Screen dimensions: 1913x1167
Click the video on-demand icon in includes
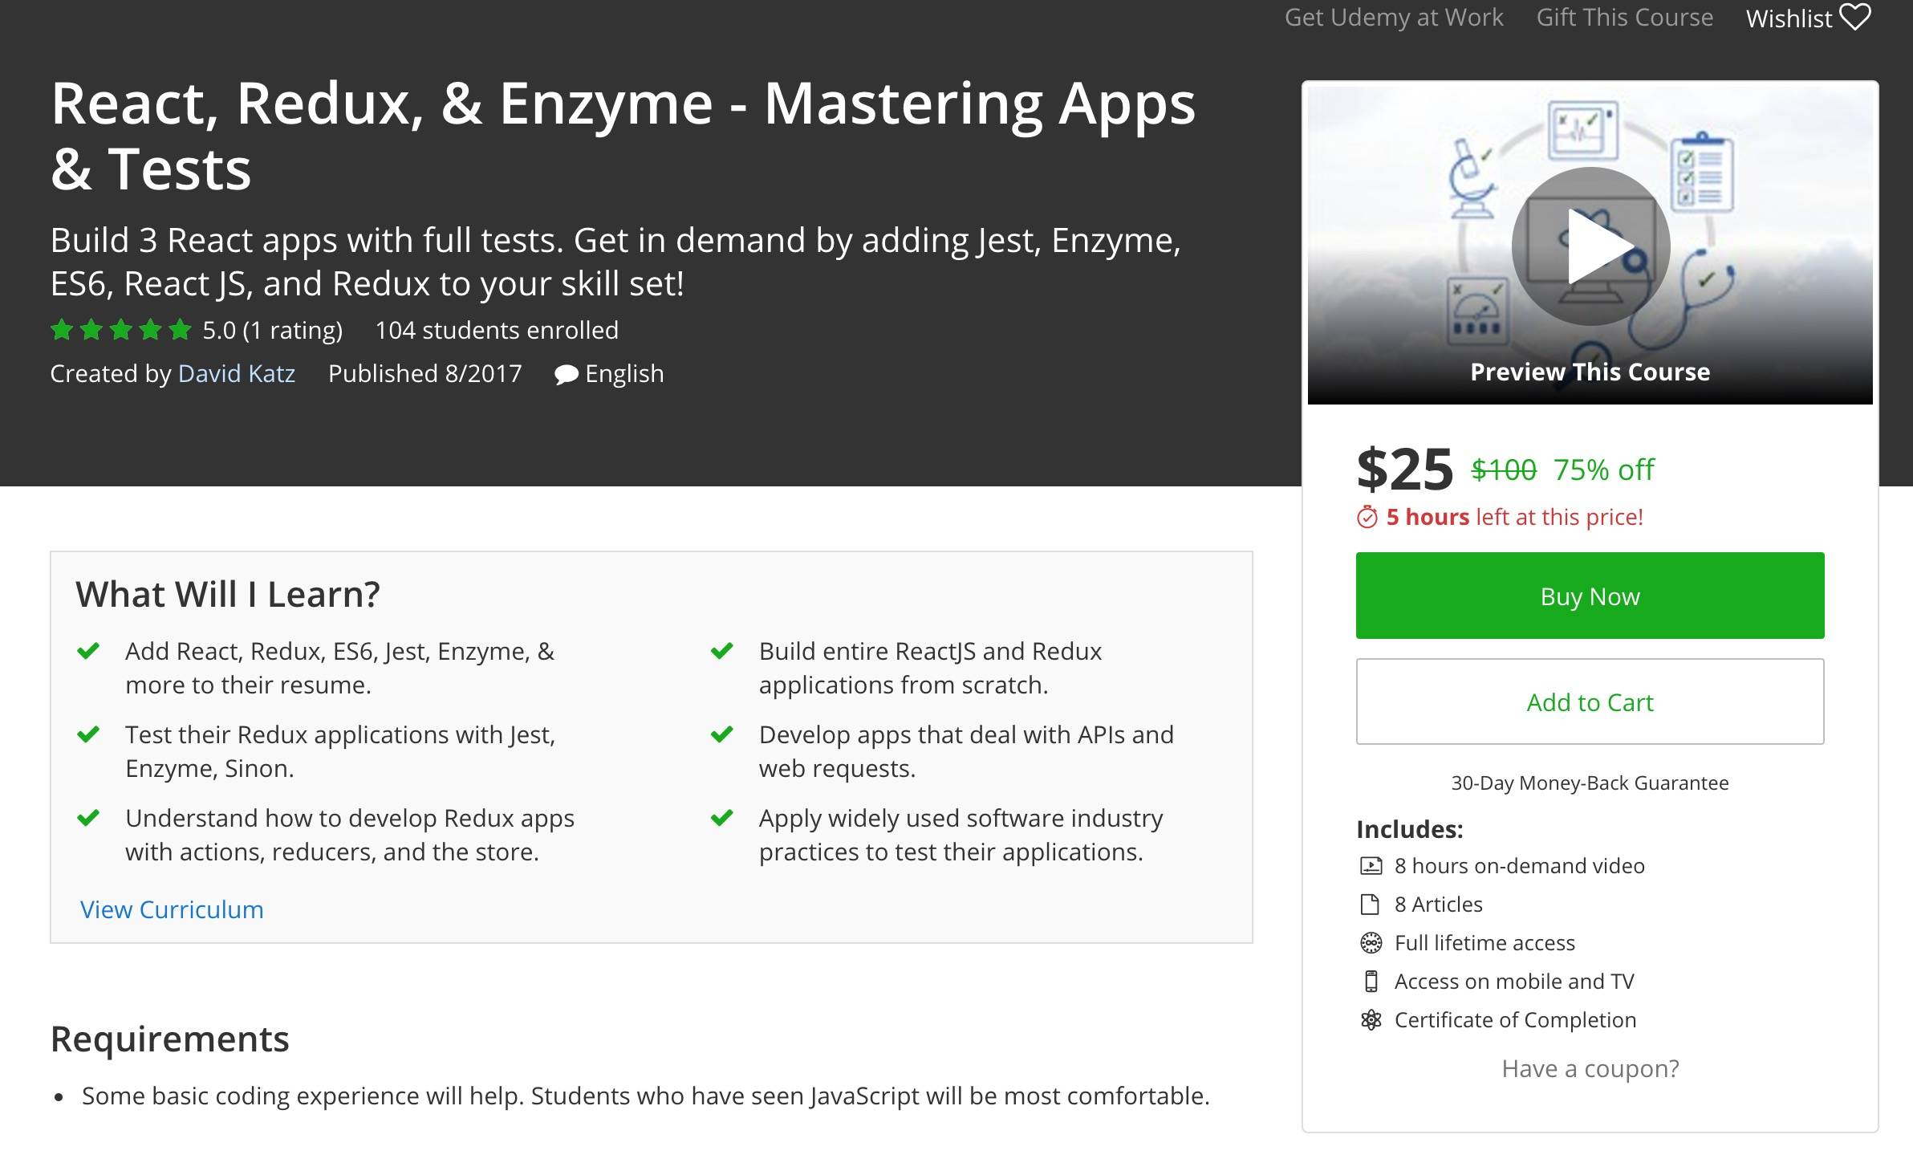click(1369, 864)
